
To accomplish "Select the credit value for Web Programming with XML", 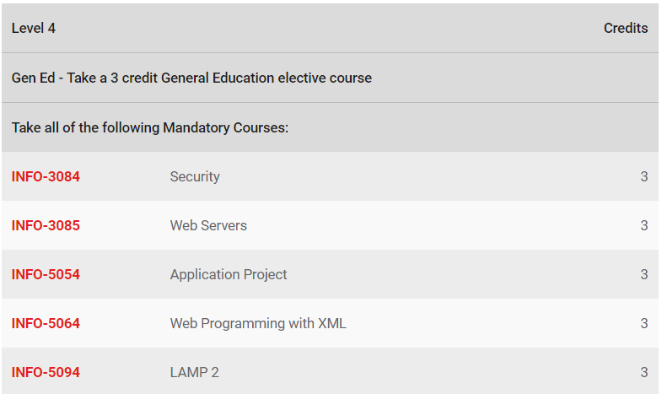I will [x=644, y=323].
